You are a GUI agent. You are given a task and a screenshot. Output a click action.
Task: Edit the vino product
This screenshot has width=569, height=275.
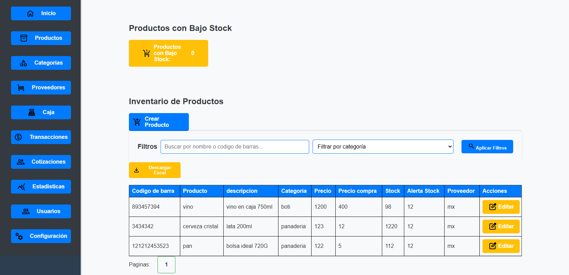(501, 207)
